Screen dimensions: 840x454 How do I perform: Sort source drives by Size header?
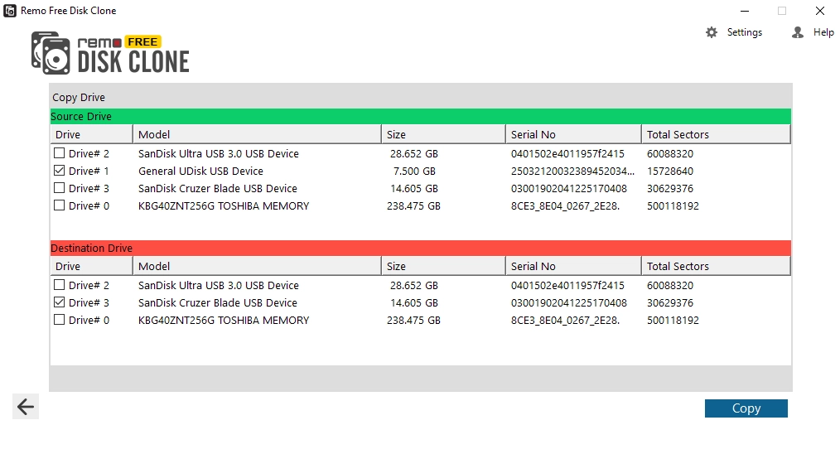pyautogui.click(x=443, y=134)
